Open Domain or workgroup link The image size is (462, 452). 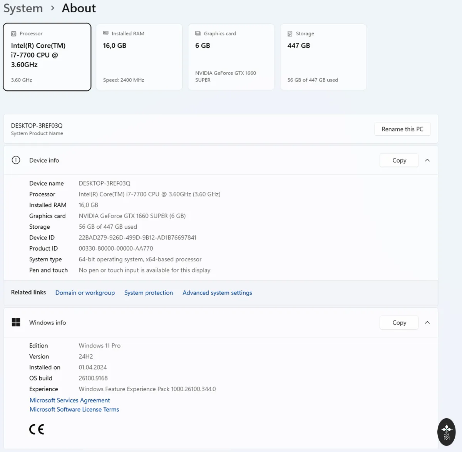point(85,292)
